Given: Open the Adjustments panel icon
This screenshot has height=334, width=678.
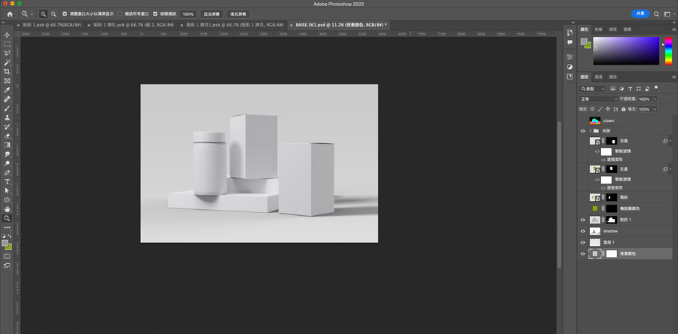Looking at the screenshot, I should click(x=570, y=67).
